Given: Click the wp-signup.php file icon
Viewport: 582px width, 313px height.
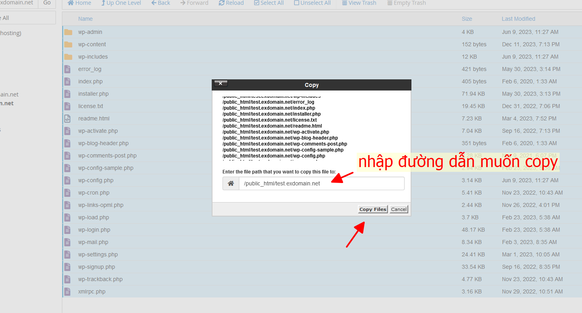Looking at the screenshot, I should [68, 267].
